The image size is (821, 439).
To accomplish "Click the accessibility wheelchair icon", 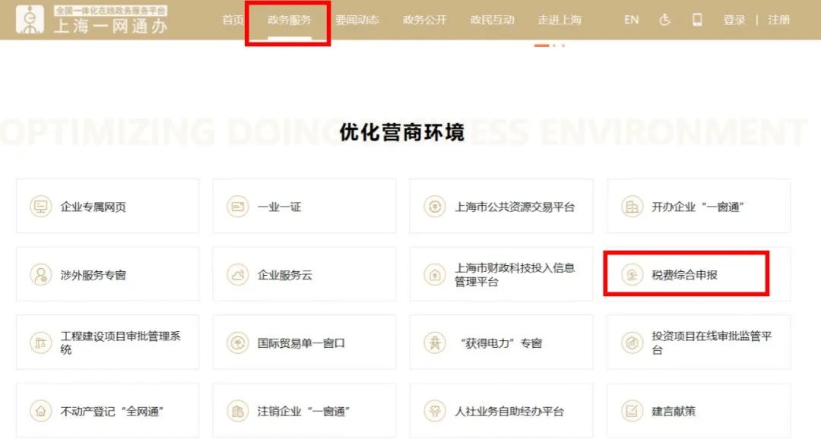I will tap(665, 20).
